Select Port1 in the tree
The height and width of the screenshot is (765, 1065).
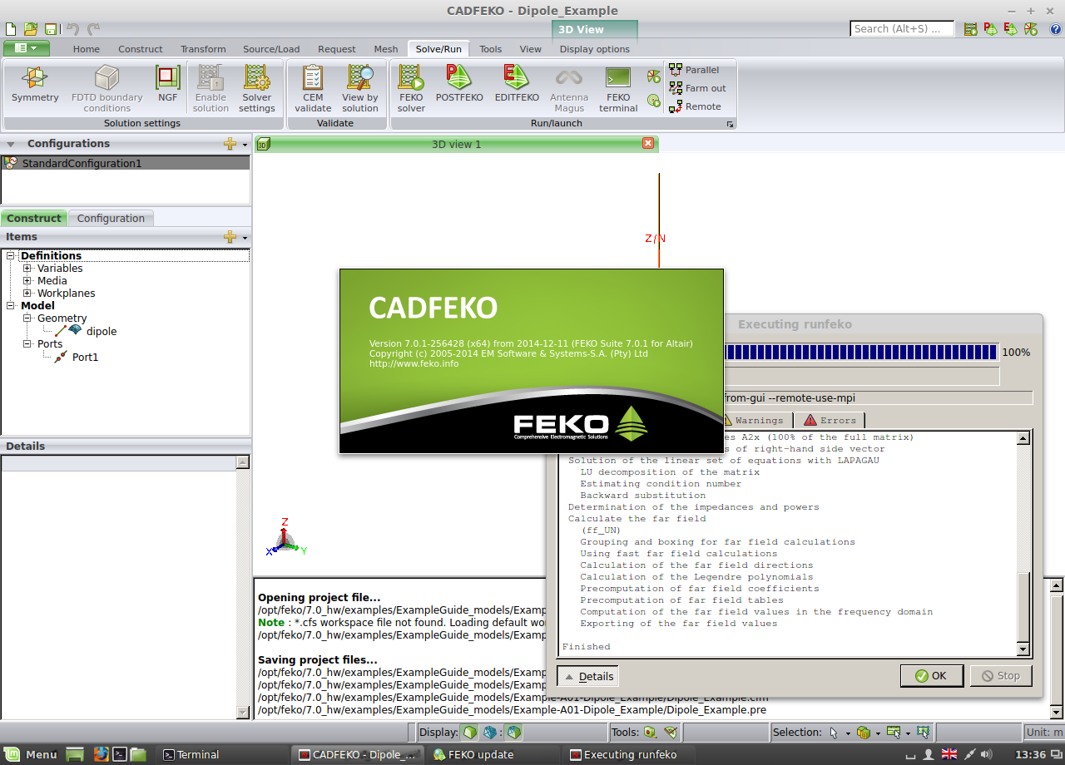click(85, 358)
